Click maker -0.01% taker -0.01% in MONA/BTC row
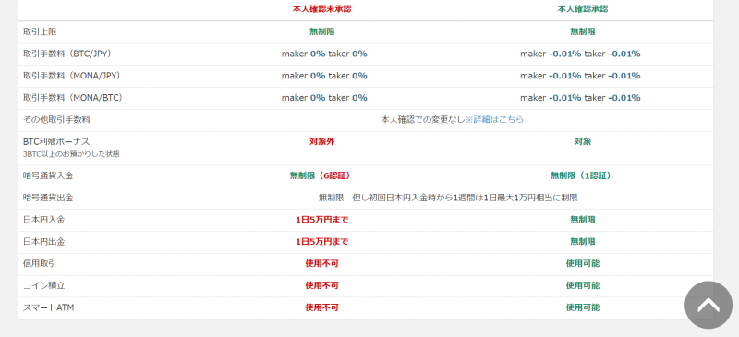 (580, 98)
